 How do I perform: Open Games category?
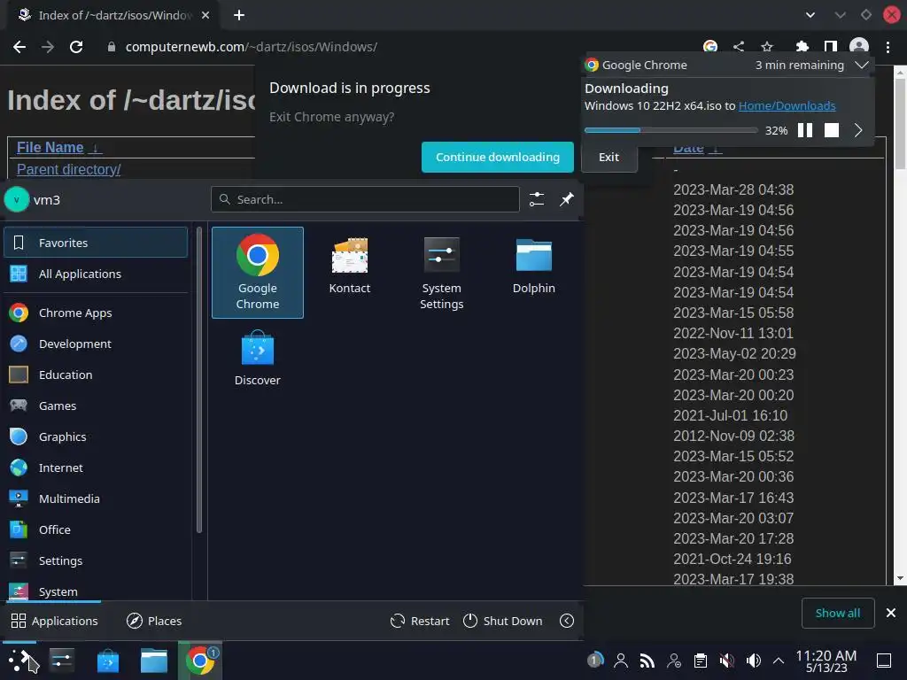click(x=96, y=406)
